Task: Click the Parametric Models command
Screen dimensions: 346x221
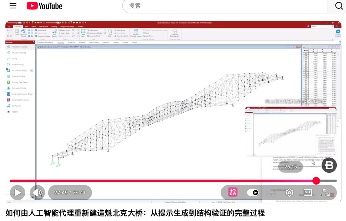Action: 95,33
